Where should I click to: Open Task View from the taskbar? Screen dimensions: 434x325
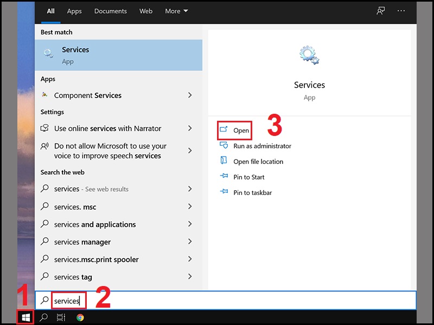[61, 317]
